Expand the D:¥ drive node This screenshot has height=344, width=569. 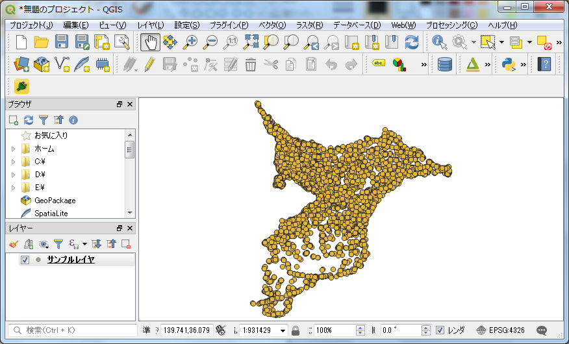[13, 175]
